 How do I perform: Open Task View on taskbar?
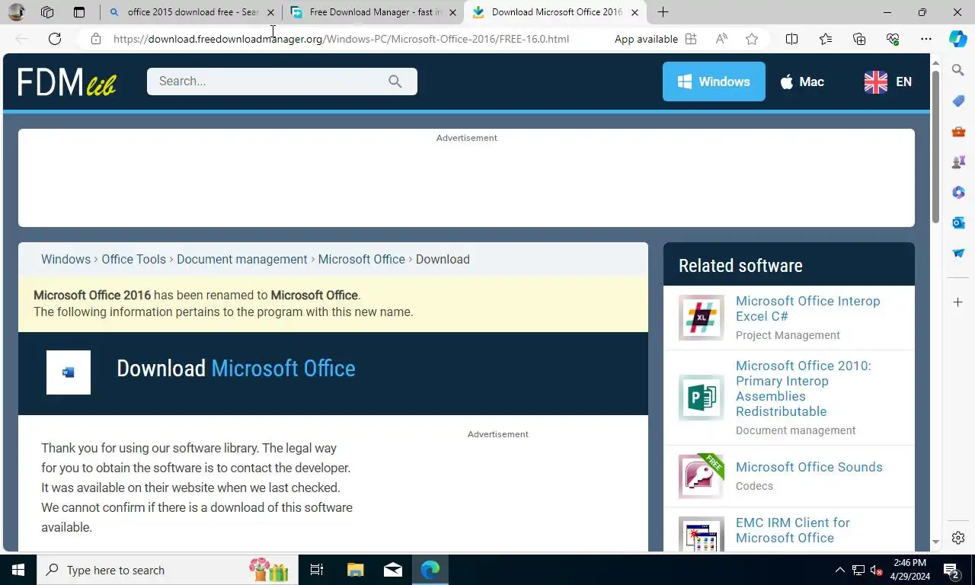pyautogui.click(x=317, y=570)
